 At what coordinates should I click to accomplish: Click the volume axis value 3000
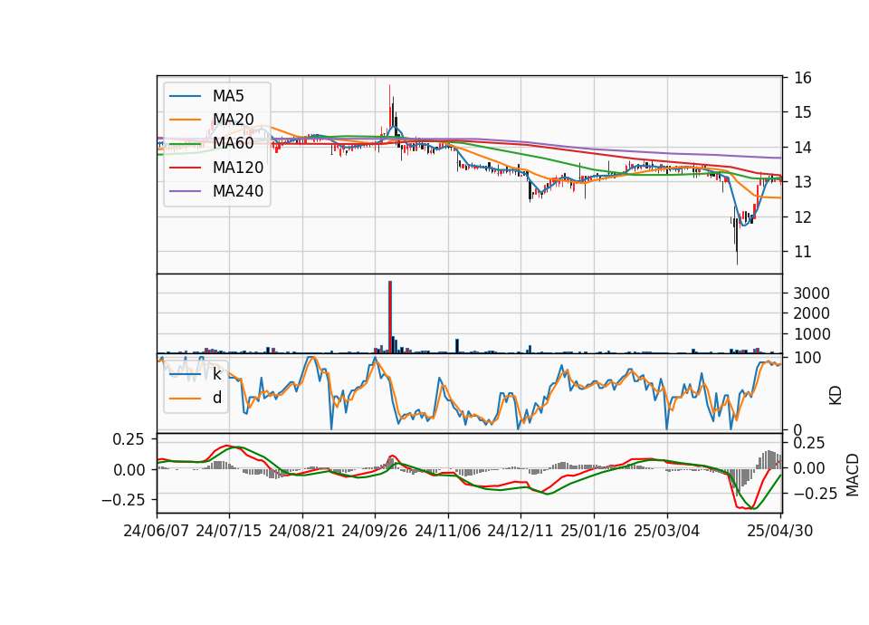[x=811, y=293]
